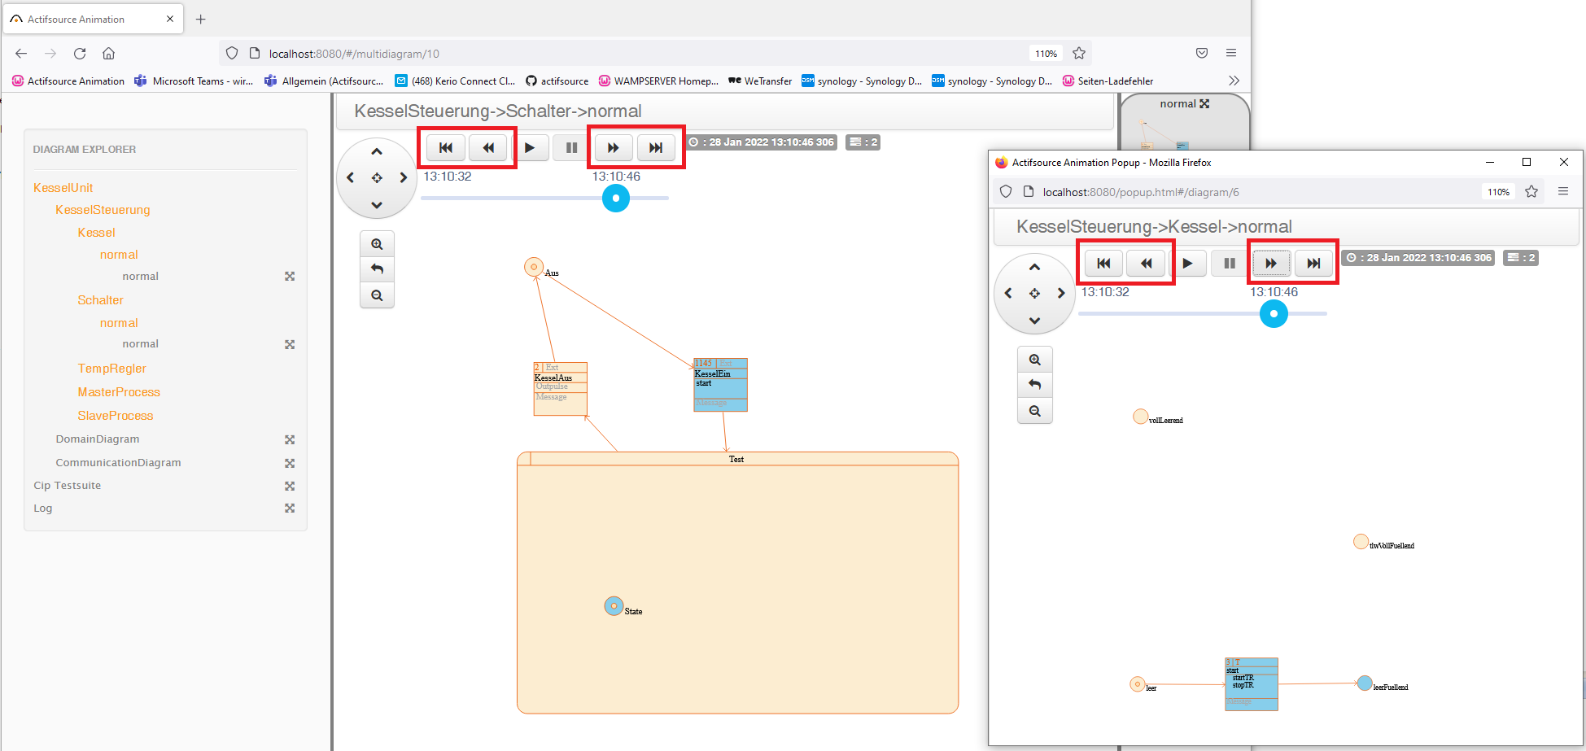Zoom in on popup diagram
Screen dimensions: 1586x751
1034,360
